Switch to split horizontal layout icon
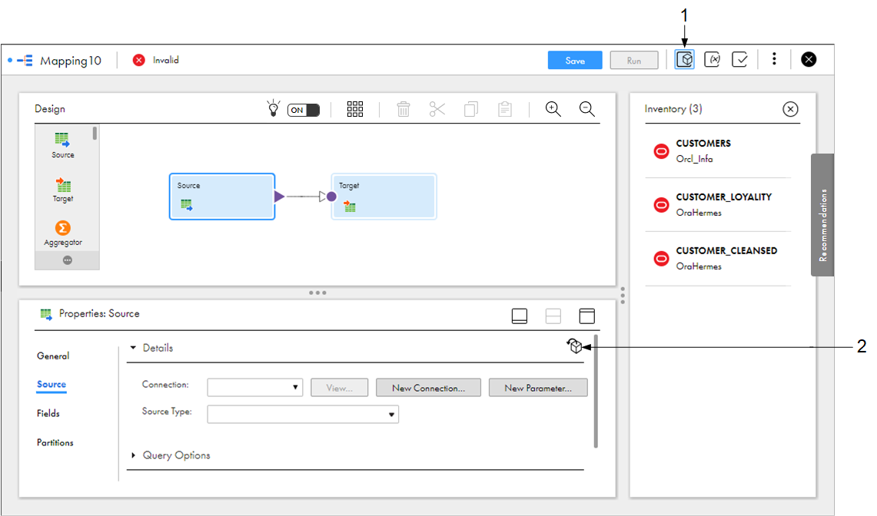Screen dimensions: 877x516 pos(553,316)
